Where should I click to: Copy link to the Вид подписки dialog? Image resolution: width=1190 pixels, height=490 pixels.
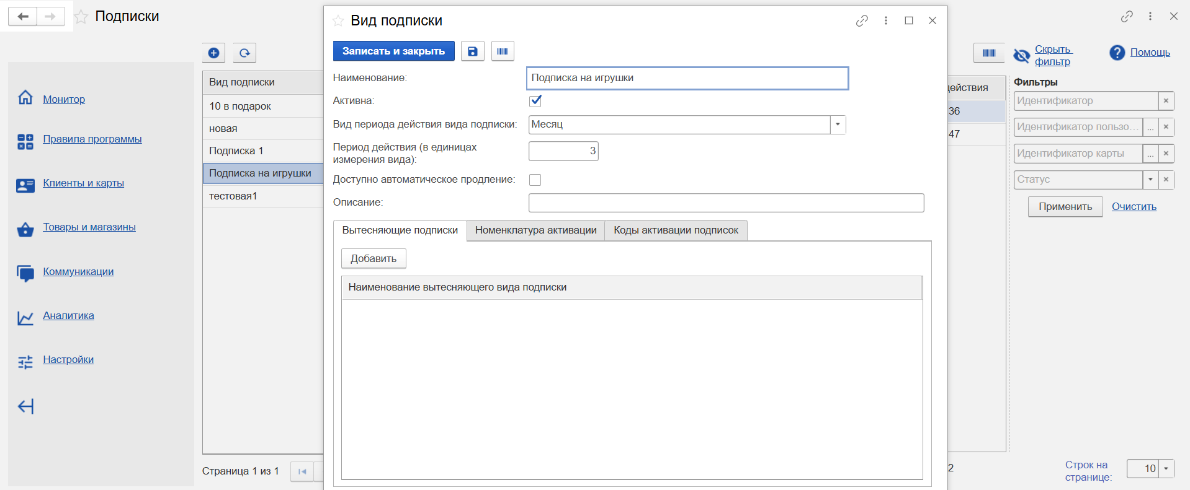pyautogui.click(x=862, y=20)
